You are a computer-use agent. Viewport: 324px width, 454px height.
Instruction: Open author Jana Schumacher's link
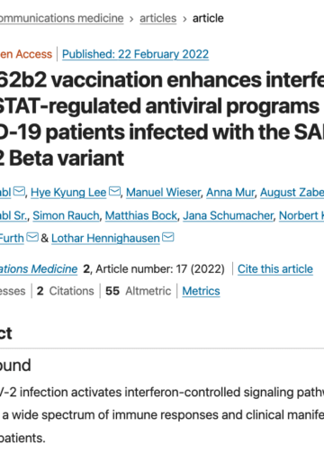pyautogui.click(x=229, y=215)
